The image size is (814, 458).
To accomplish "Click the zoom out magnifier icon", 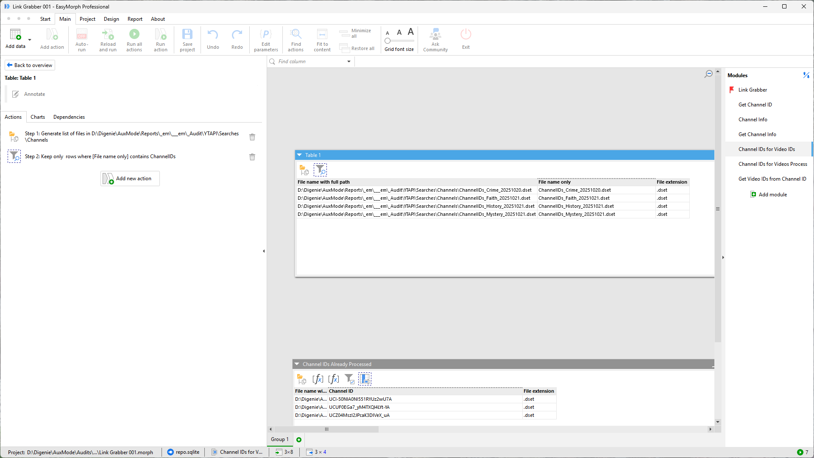I will pyautogui.click(x=708, y=74).
